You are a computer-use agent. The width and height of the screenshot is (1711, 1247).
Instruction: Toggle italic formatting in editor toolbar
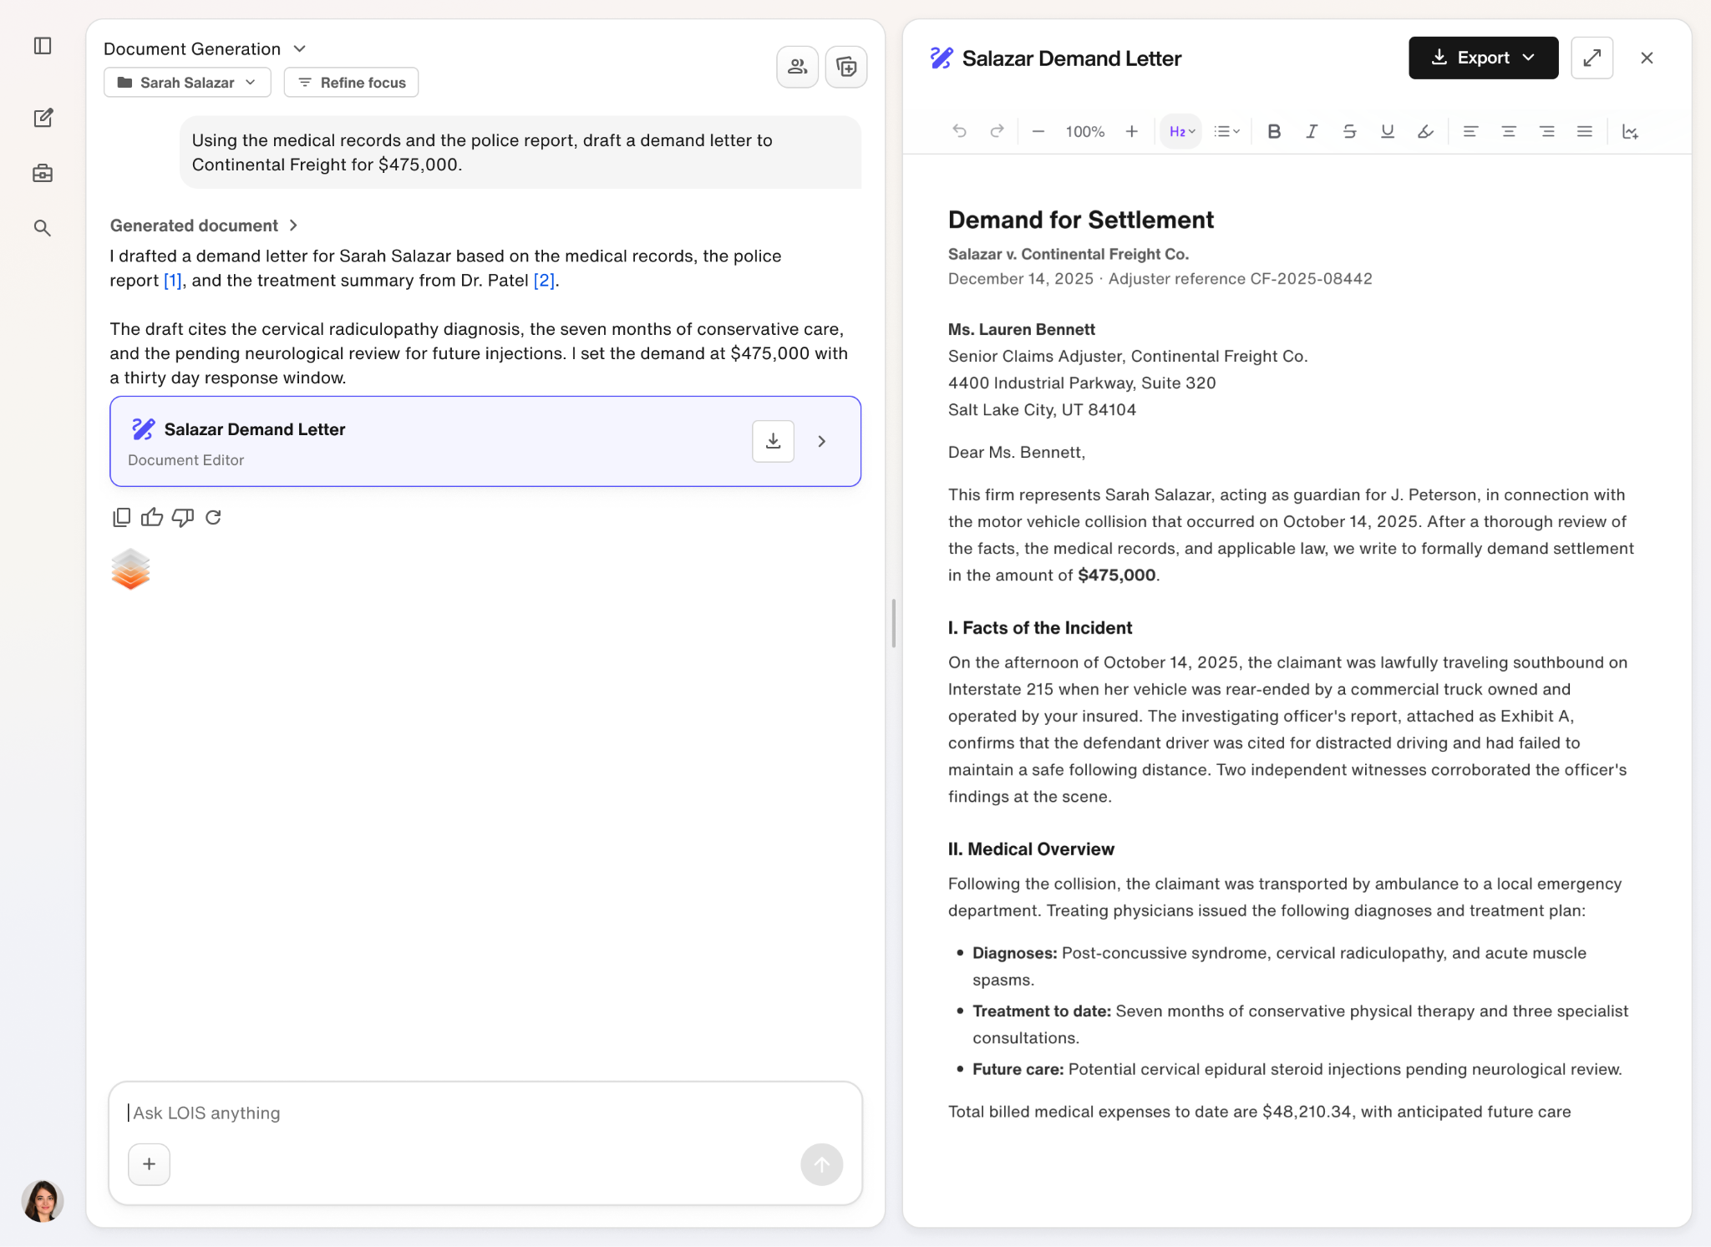pos(1312,131)
